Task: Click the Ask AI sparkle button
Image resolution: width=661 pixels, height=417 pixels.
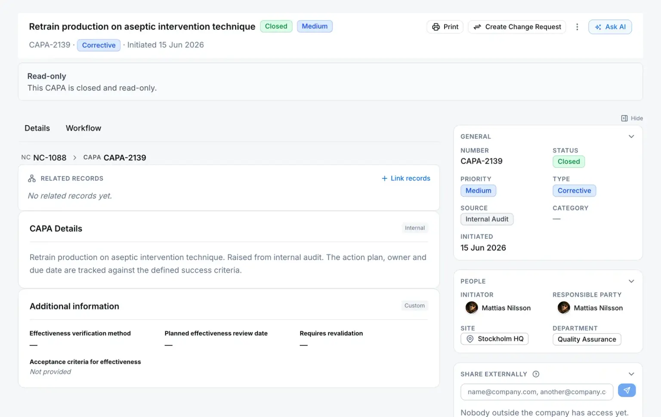Action: [610, 27]
